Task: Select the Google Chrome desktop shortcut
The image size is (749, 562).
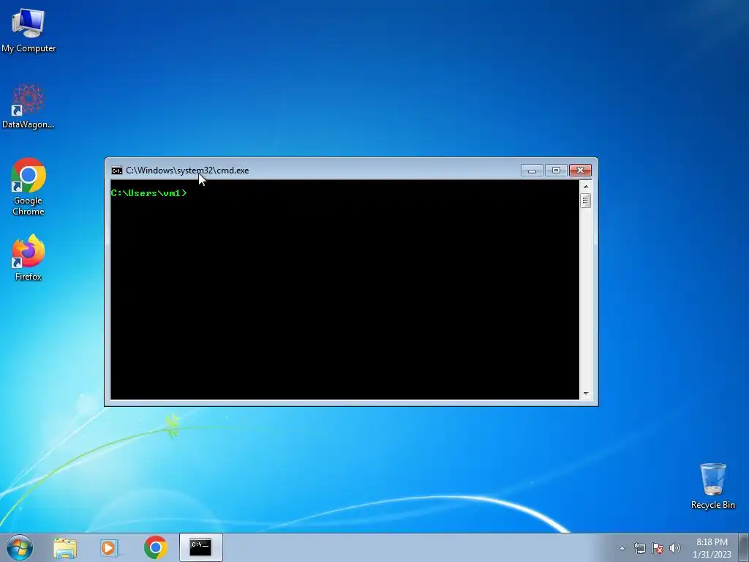Action: pyautogui.click(x=29, y=187)
